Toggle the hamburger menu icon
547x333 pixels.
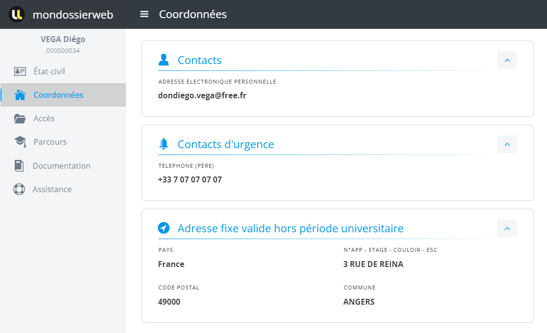point(144,14)
